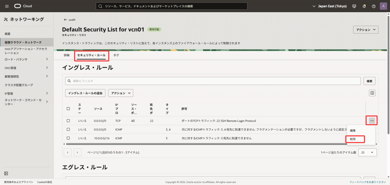Expand IP管理 in sidebar
This screenshot has width=390, height=185.
pyautogui.click(x=47, y=93)
